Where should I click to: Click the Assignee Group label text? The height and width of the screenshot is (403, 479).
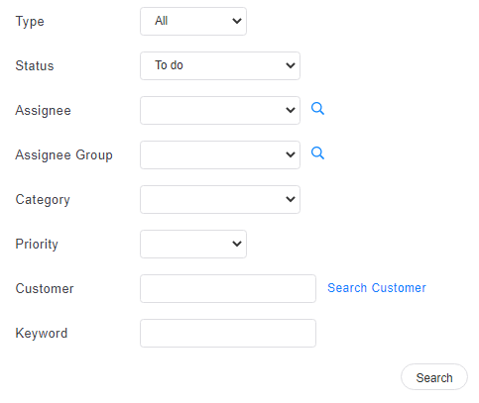63,155
